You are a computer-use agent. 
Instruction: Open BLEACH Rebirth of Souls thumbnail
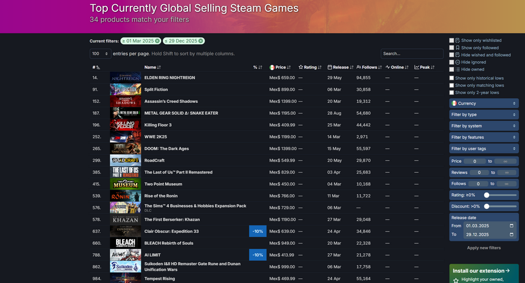coord(126,243)
